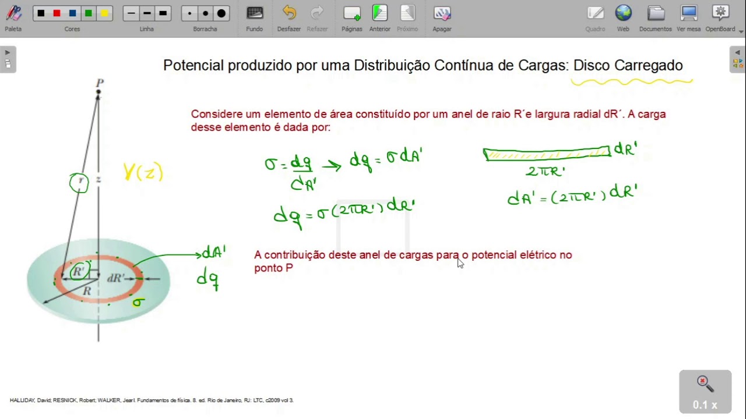Go to next page with Próximo
Image resolution: width=746 pixels, height=419 pixels.
click(407, 18)
